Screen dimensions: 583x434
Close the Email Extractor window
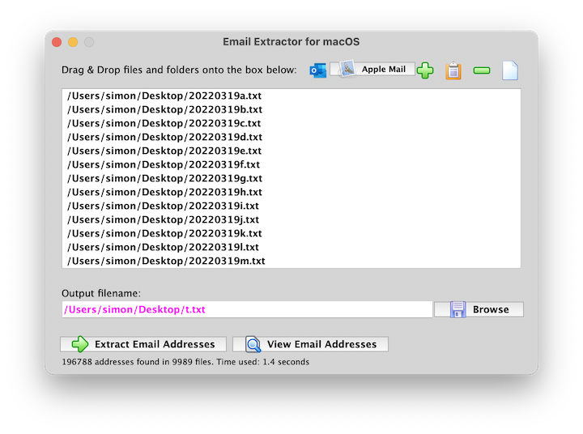(x=57, y=42)
